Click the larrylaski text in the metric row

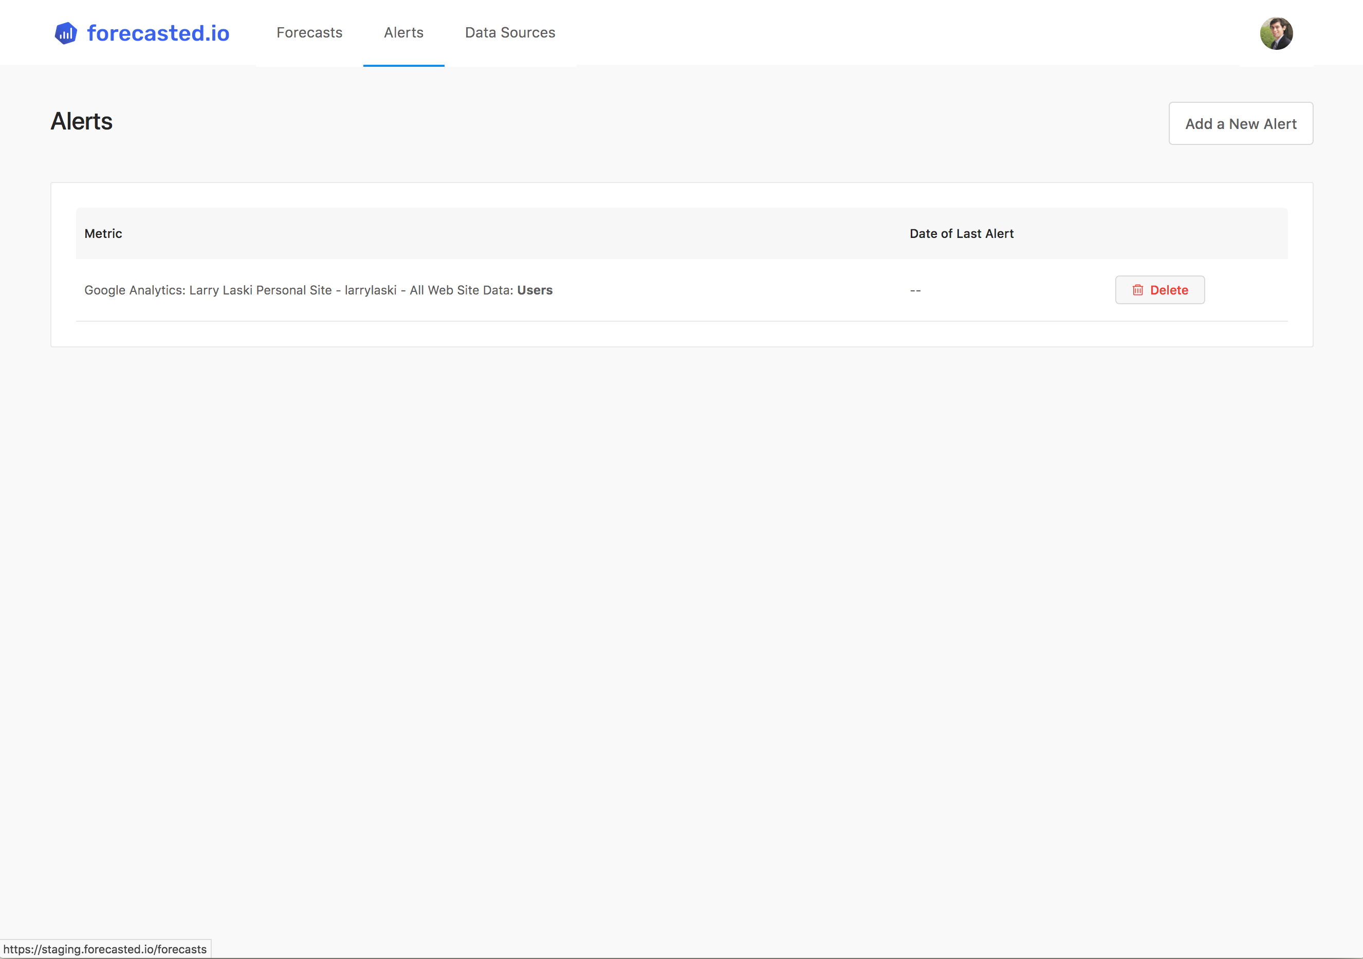pyautogui.click(x=371, y=290)
